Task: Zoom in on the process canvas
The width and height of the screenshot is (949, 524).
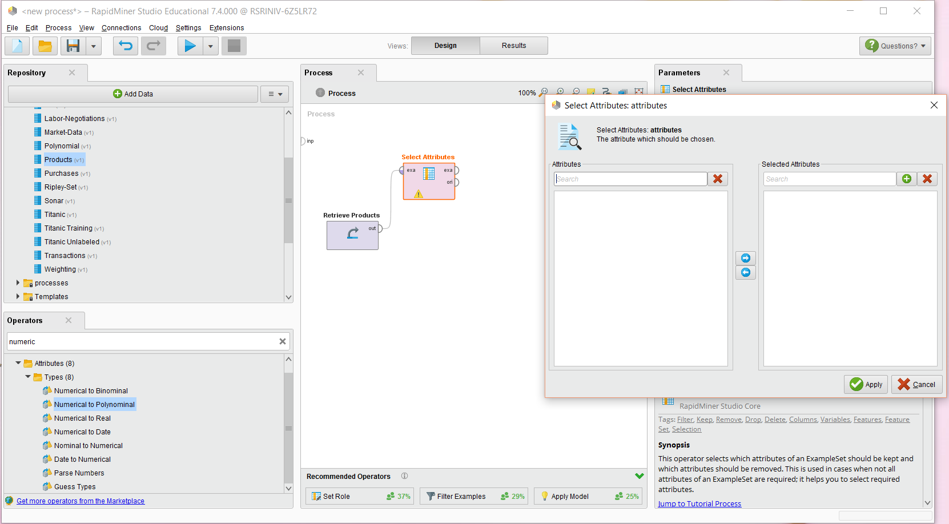Action: (560, 92)
